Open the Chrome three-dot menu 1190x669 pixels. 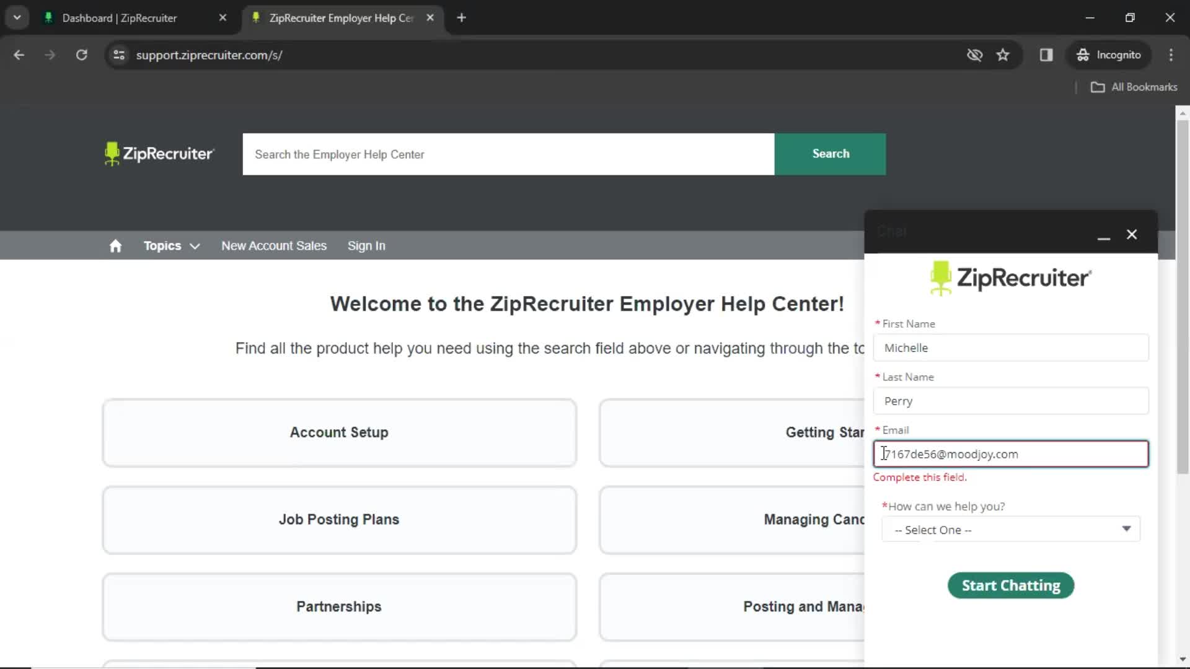click(x=1171, y=55)
